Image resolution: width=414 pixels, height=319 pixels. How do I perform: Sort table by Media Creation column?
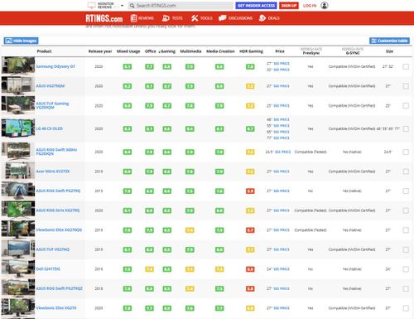(x=220, y=51)
